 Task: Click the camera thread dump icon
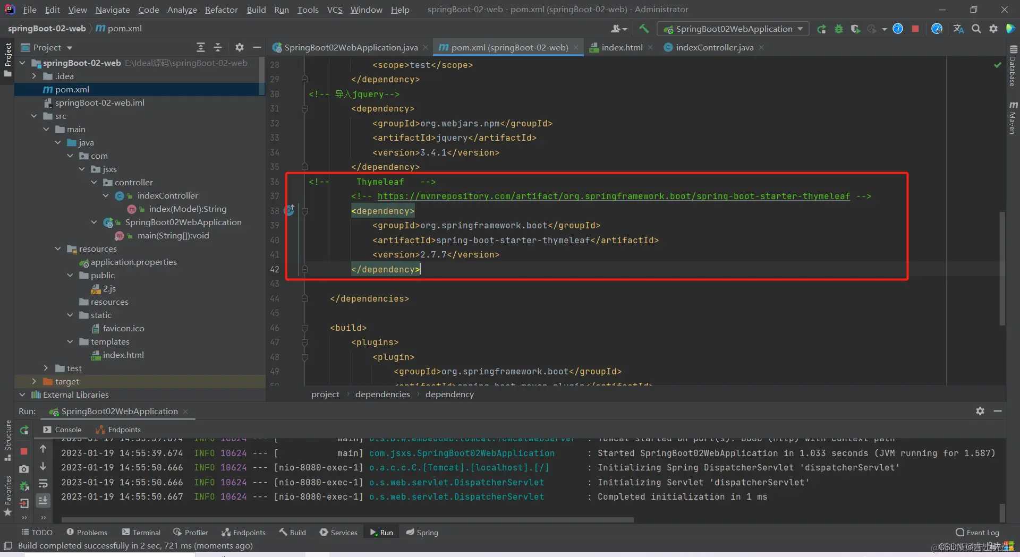point(24,469)
